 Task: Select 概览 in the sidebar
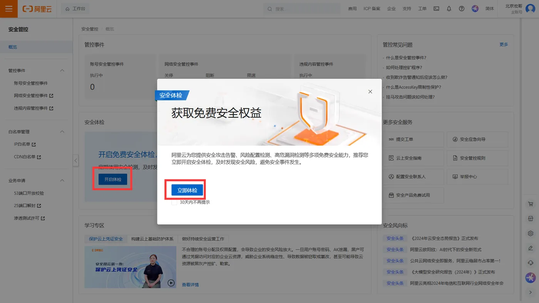click(36, 47)
